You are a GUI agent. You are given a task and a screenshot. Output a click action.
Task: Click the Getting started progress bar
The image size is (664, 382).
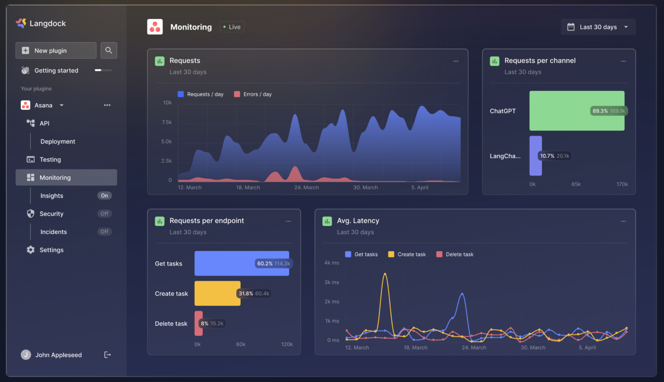click(103, 70)
